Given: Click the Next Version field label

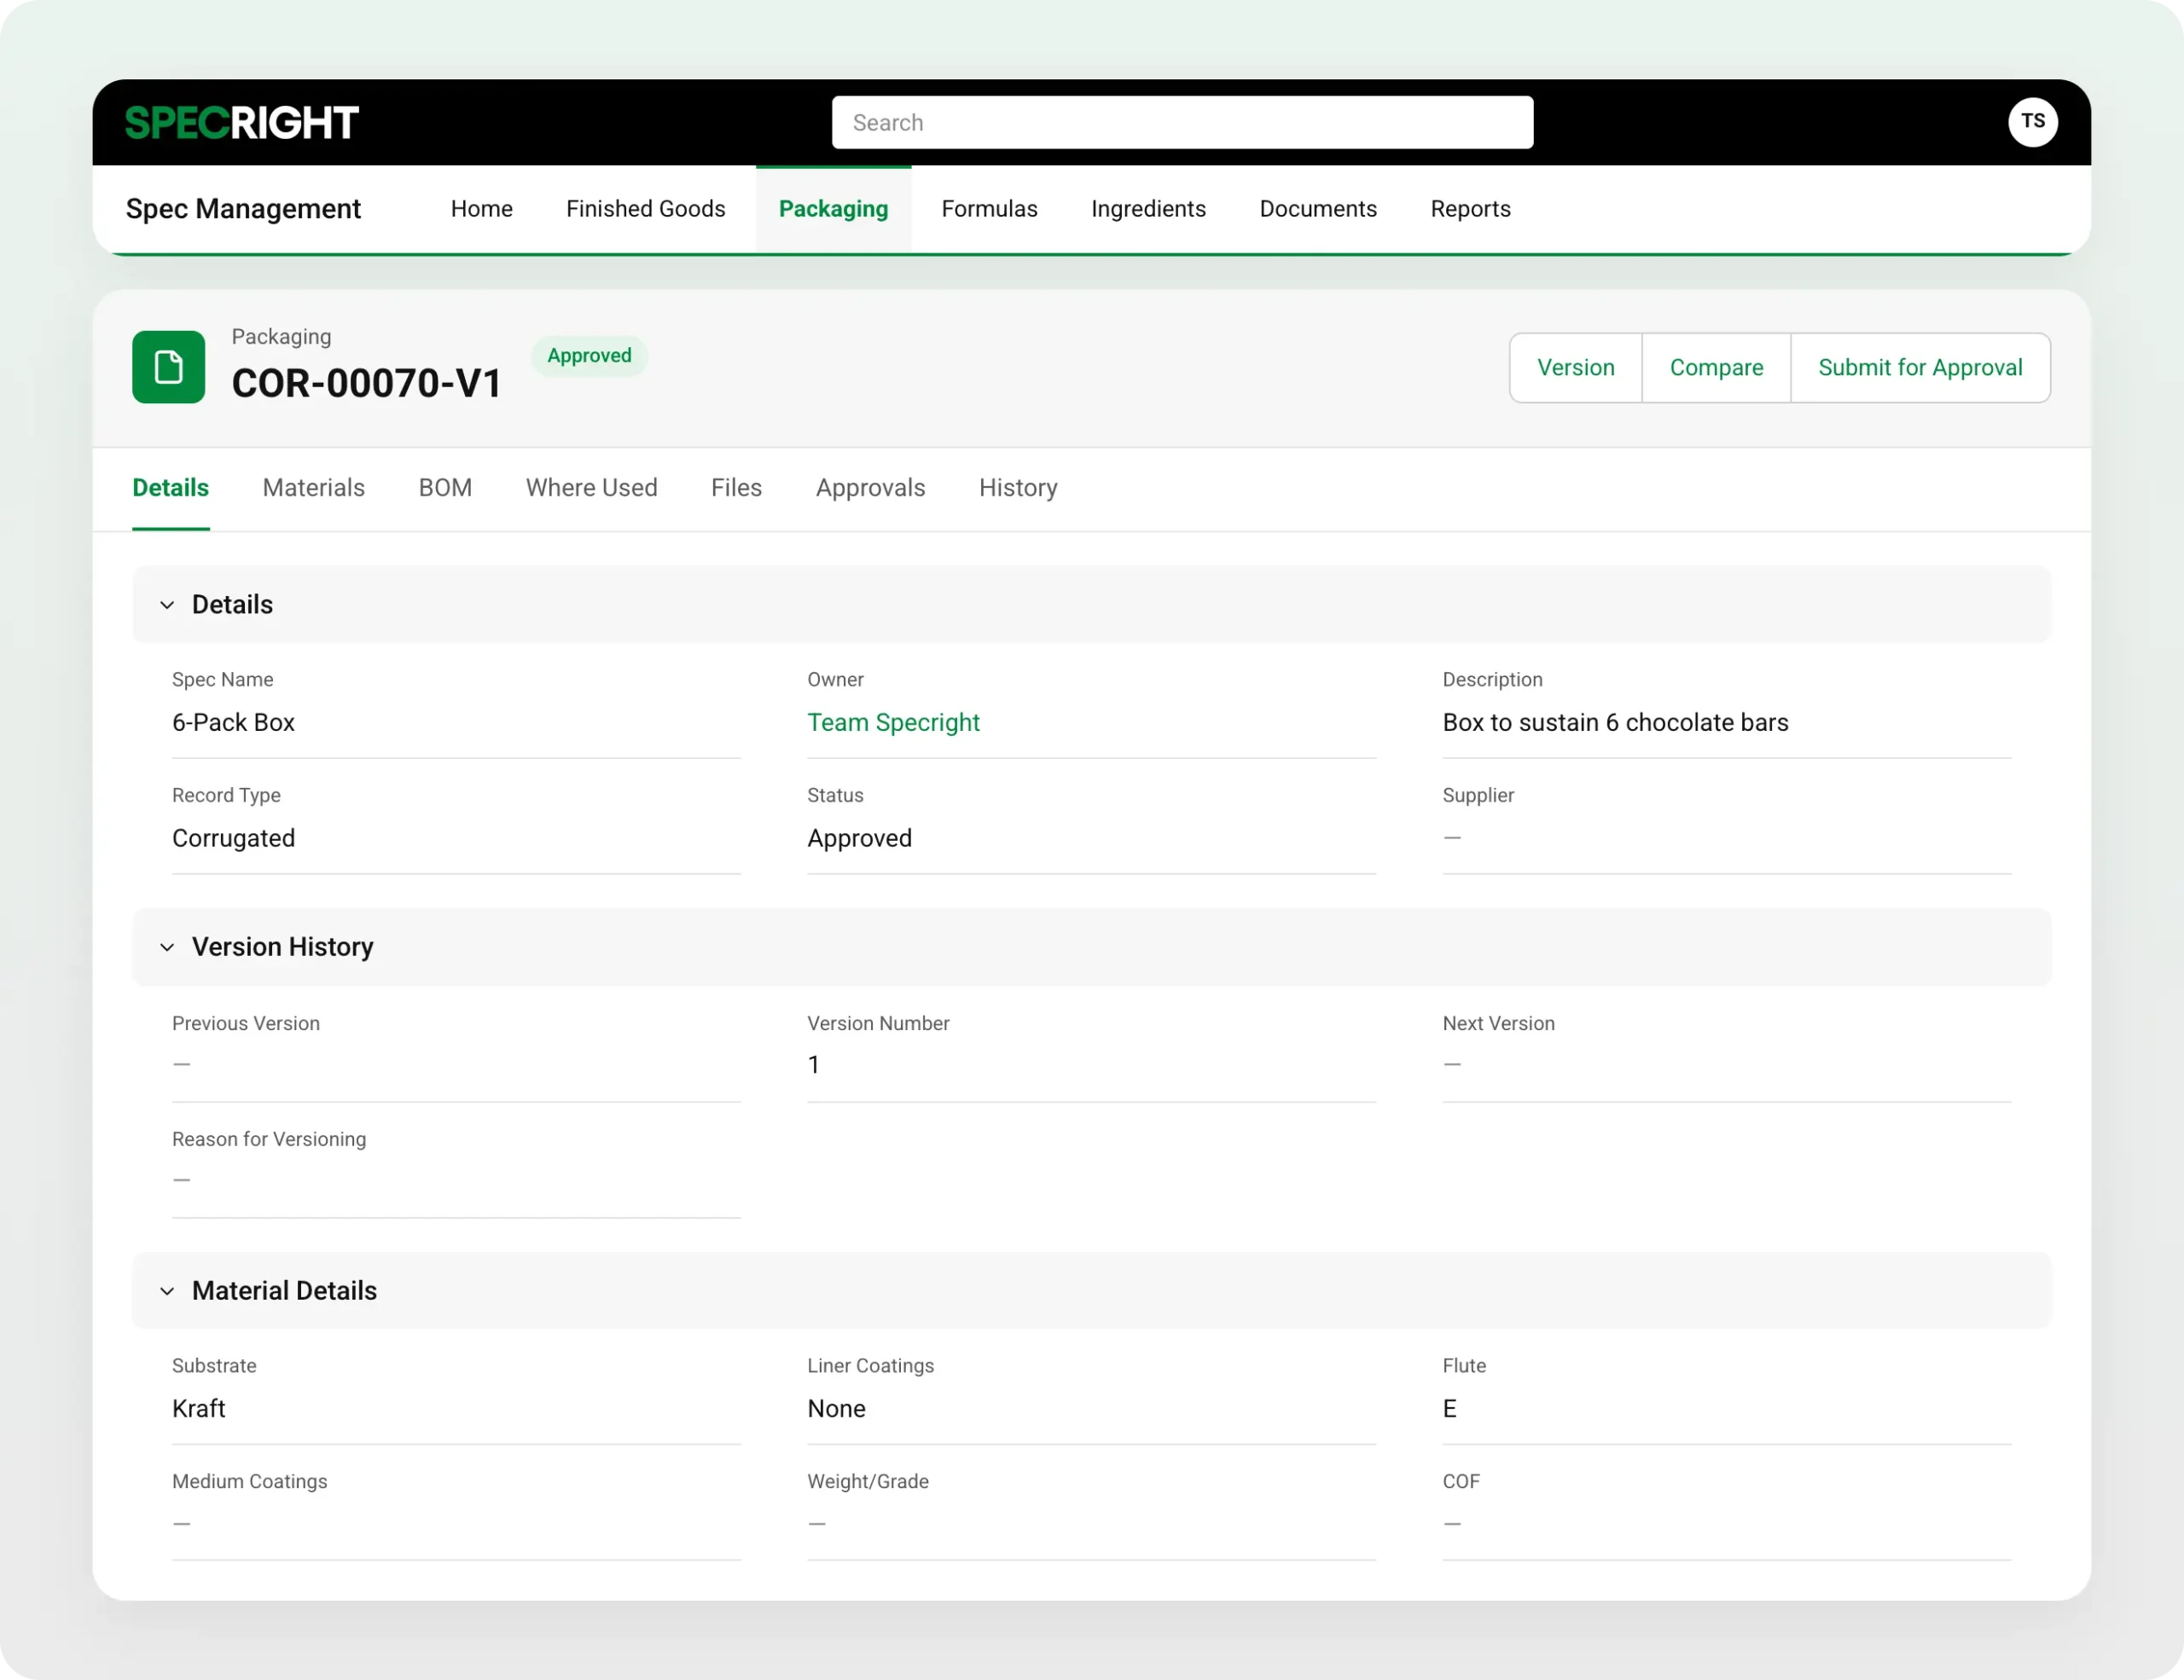Looking at the screenshot, I should tap(1498, 1023).
